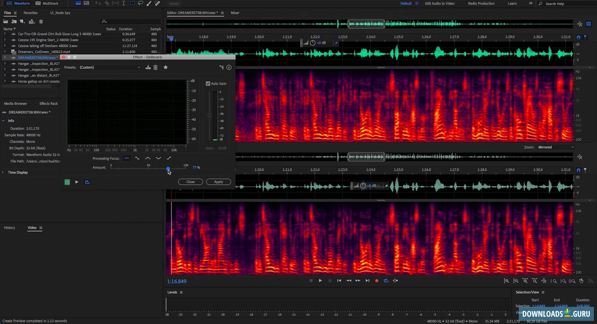The width and height of the screenshot is (597, 324).
Task: Select the Lasso Selection tool
Action: [141, 3]
